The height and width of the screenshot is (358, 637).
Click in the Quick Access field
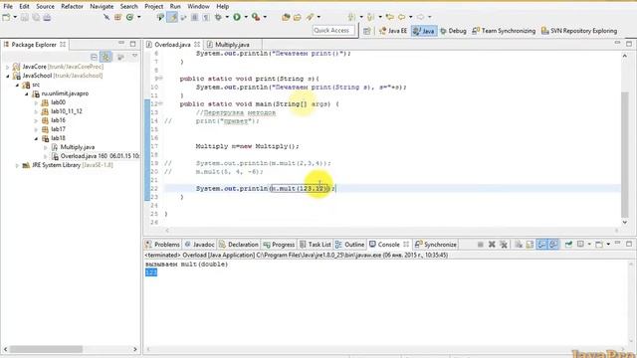[x=333, y=31]
